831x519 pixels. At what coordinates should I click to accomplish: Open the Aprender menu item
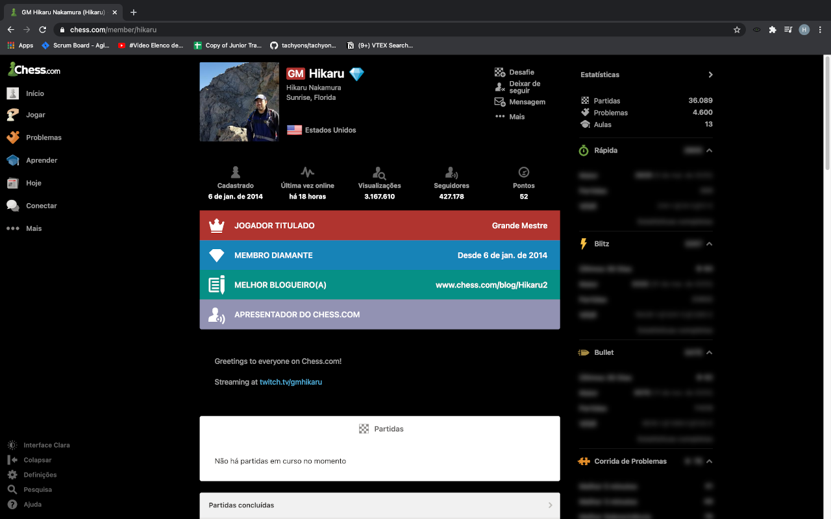click(32, 160)
